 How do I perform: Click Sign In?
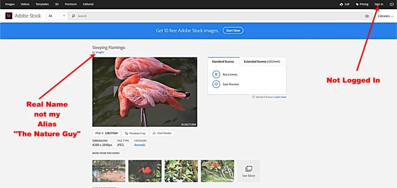[x=379, y=4]
